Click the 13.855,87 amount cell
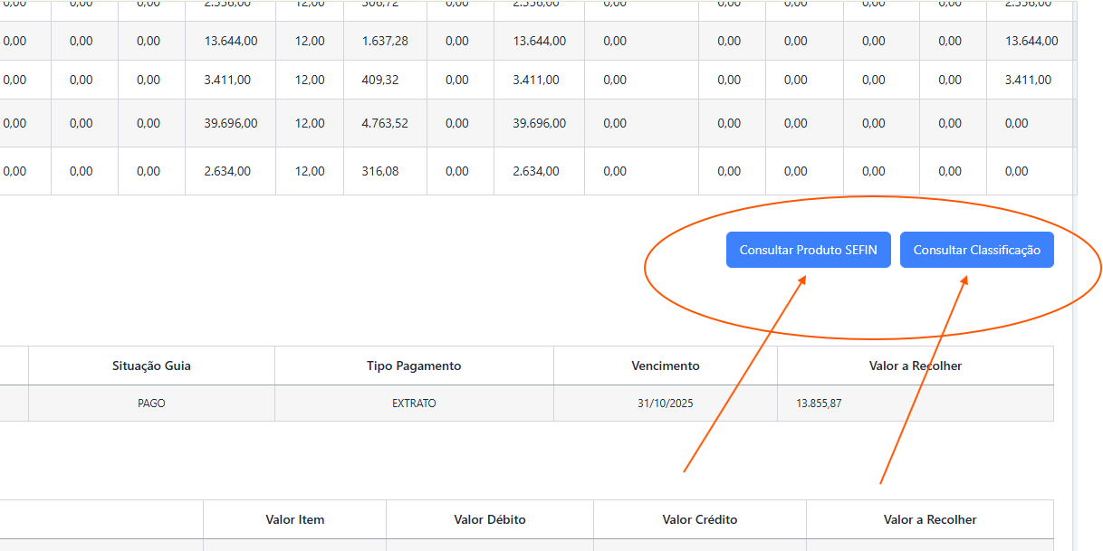Image resolution: width=1103 pixels, height=551 pixels. (819, 404)
